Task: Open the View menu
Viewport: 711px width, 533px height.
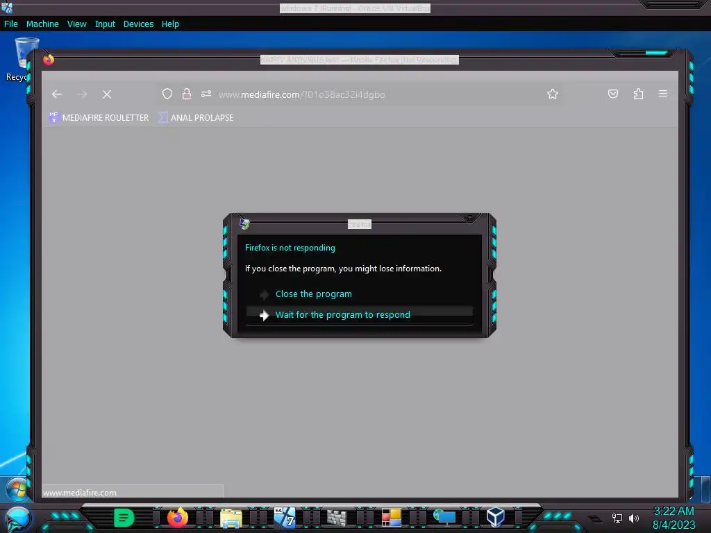Action: tap(76, 24)
